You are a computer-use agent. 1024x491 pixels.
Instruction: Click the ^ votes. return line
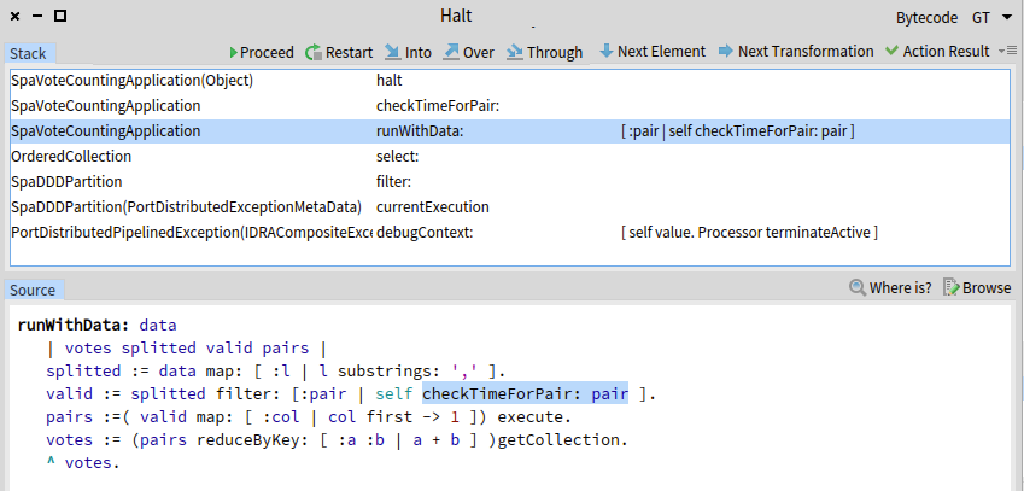[x=83, y=463]
